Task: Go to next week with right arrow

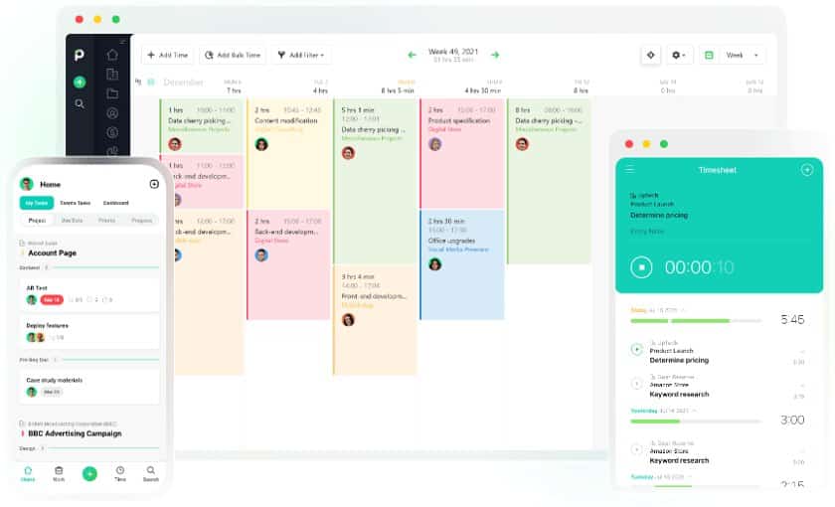Action: pyautogui.click(x=495, y=55)
